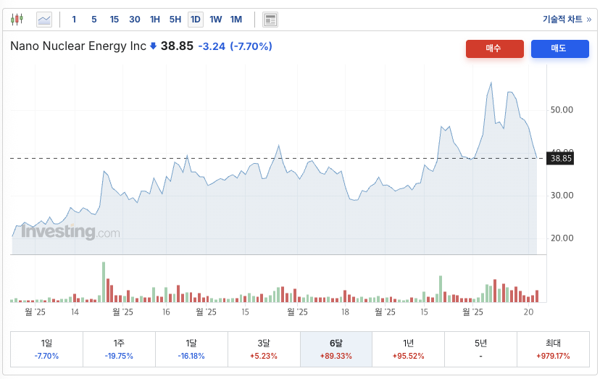Screen dimensions: 600x379
Task: Show the 최대 range tab
Action: pos(552,349)
